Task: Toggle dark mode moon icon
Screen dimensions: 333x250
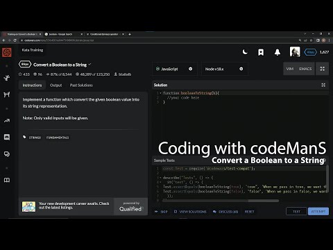Action: (x=245, y=52)
